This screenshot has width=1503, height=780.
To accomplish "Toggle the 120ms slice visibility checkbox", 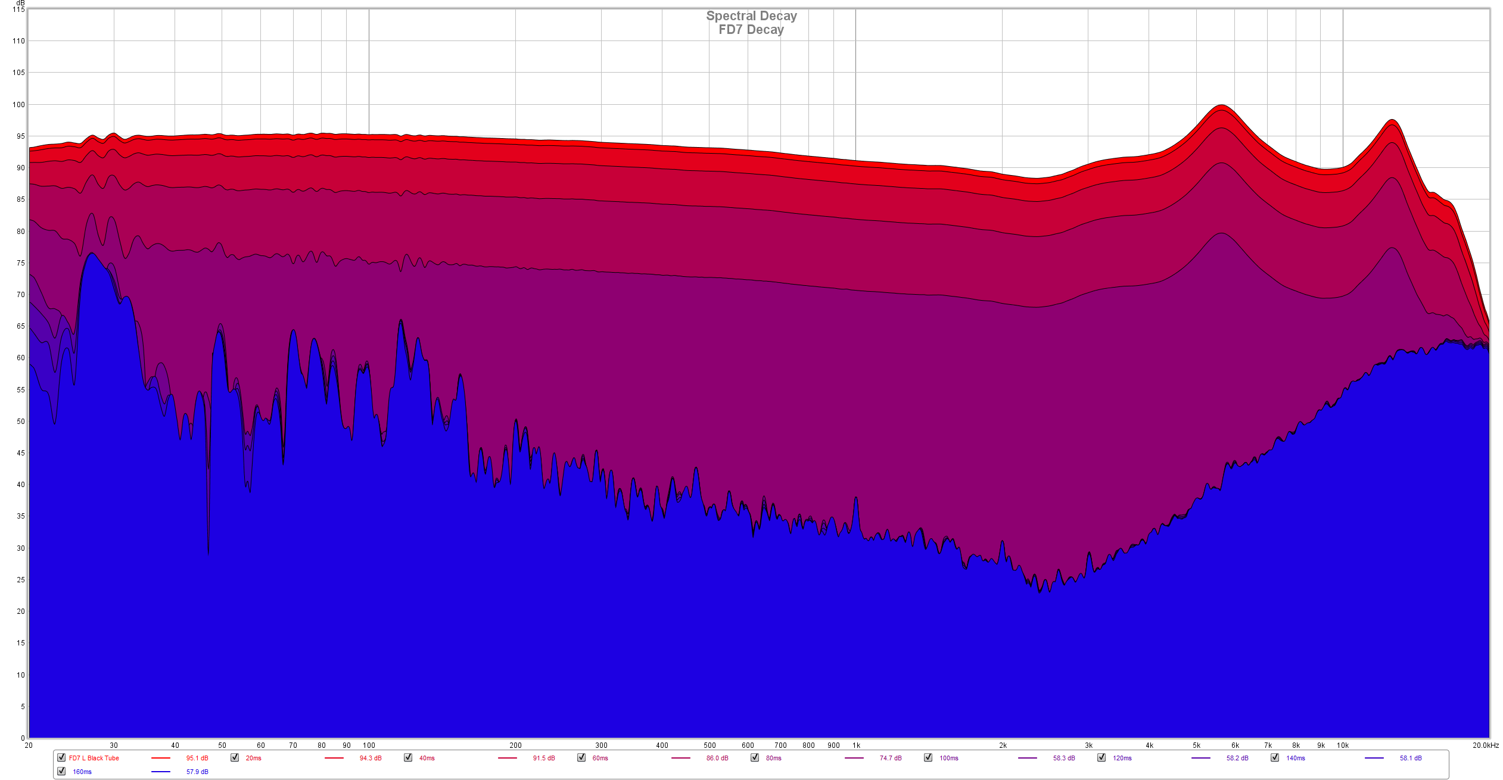I will [1101, 757].
